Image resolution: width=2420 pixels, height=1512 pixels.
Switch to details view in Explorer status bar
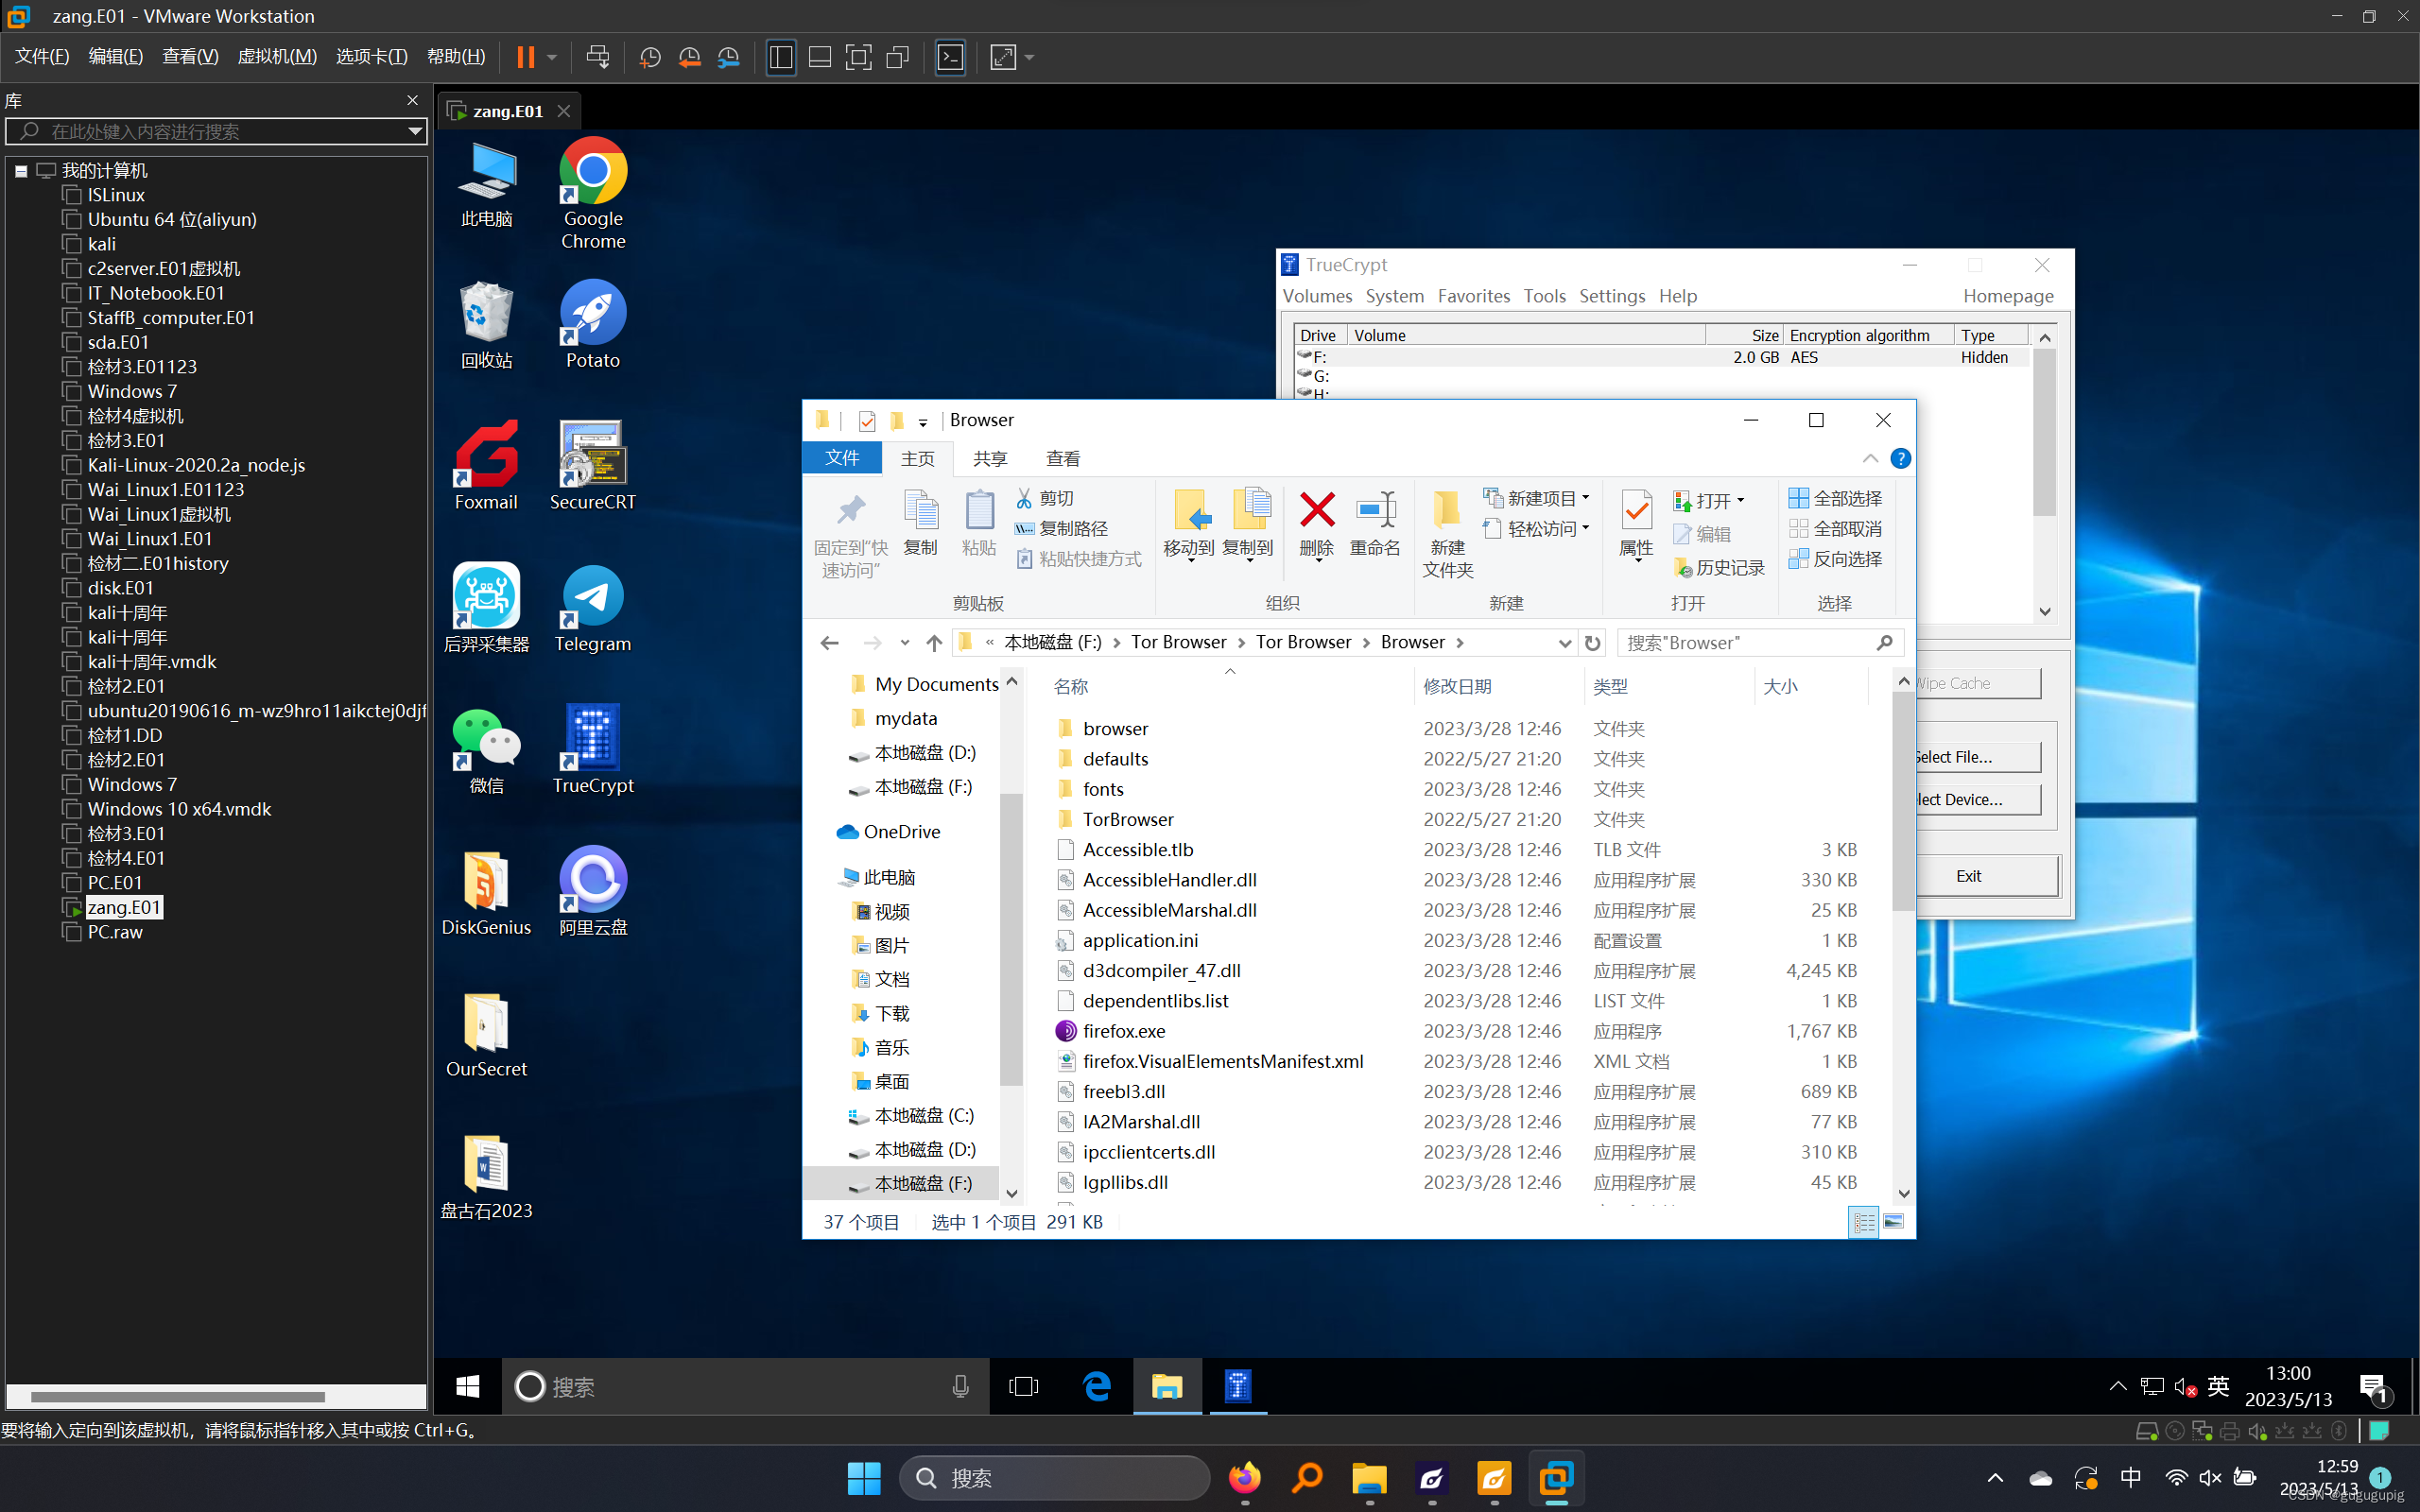click(1864, 1222)
